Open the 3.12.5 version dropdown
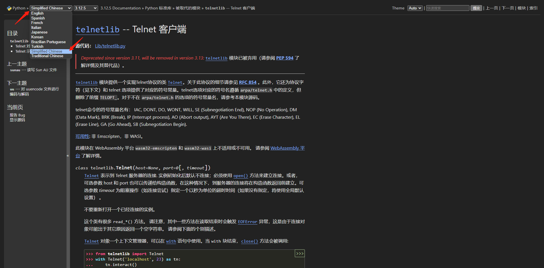 point(85,8)
